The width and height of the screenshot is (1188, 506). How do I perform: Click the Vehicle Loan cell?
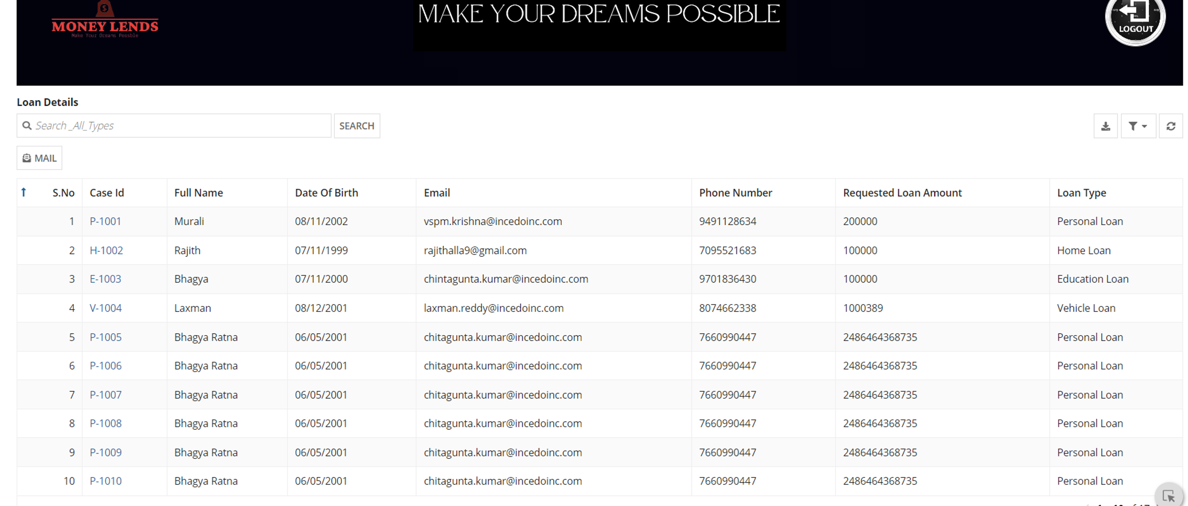click(x=1086, y=308)
